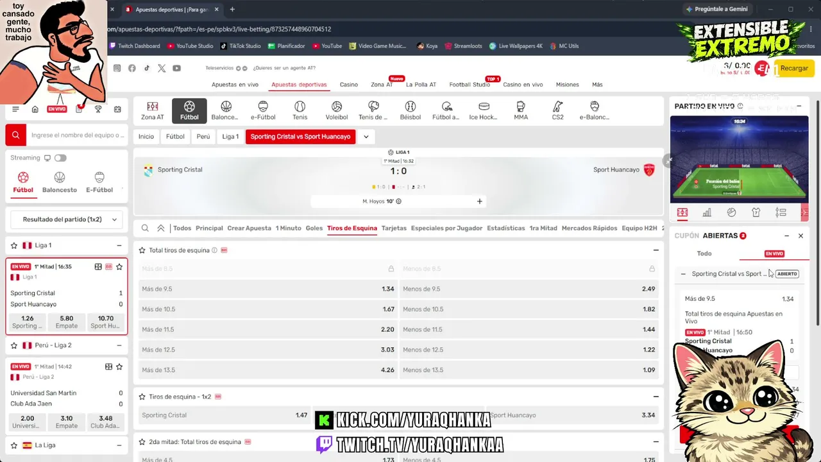Select the Tarjetas market tab

394,228
